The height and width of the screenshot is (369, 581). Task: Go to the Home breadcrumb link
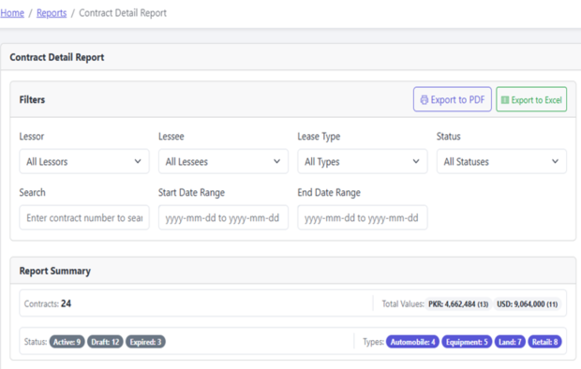(12, 13)
